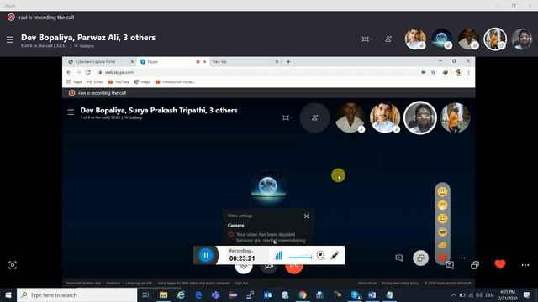
Task: Open the Chrome three-dot menu
Action: [x=468, y=72]
